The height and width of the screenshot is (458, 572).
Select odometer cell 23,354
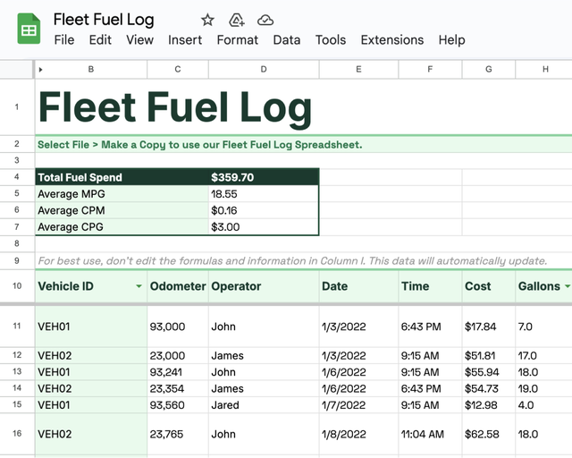click(x=178, y=388)
